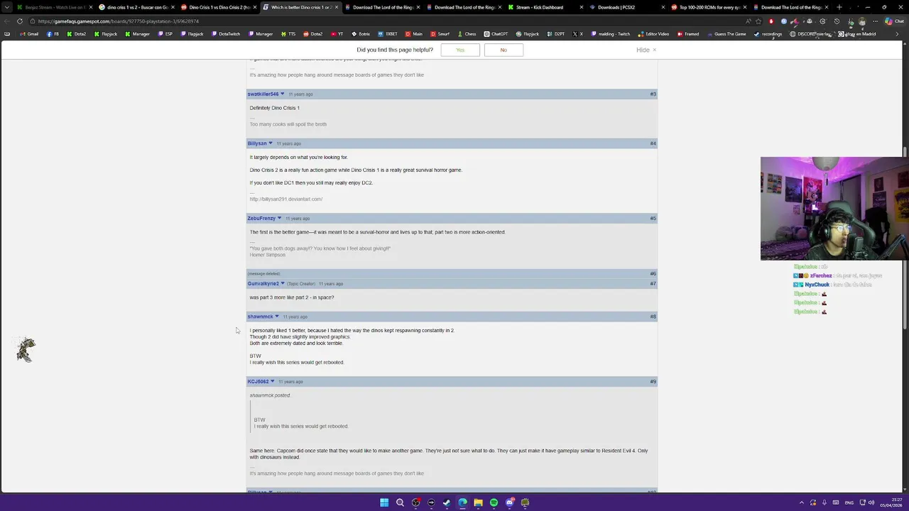This screenshot has width=909, height=511.
Task: Click post number #8 permalink
Action: pyautogui.click(x=653, y=317)
